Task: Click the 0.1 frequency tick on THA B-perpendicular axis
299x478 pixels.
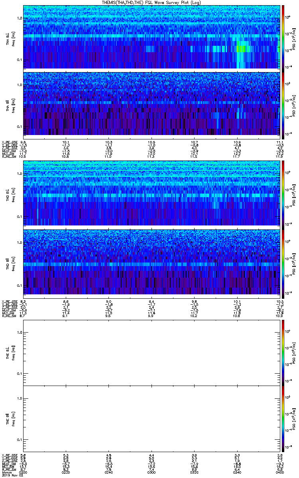Action: [x=19, y=60]
